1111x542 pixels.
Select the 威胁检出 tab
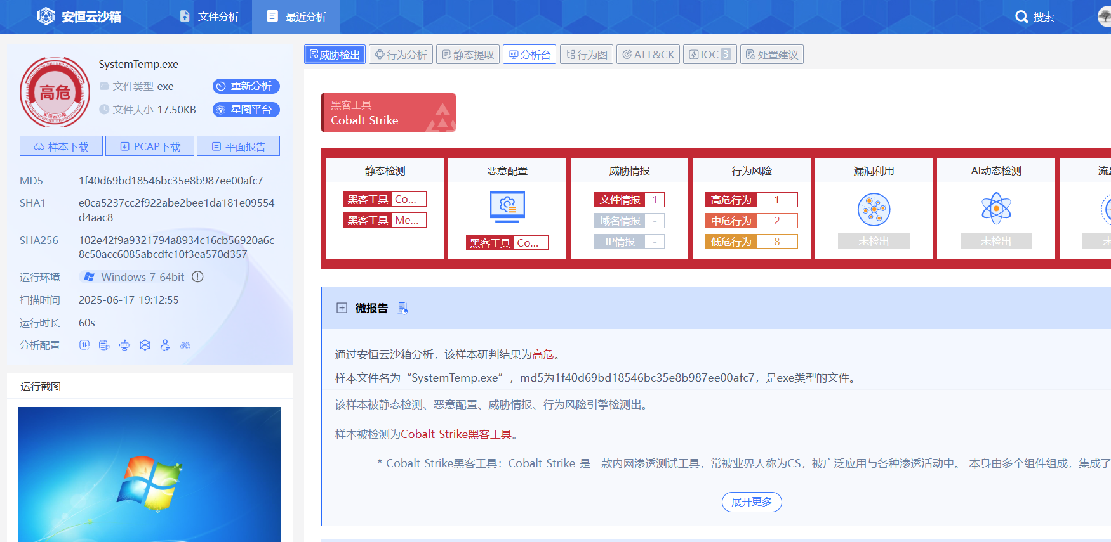pyautogui.click(x=335, y=55)
